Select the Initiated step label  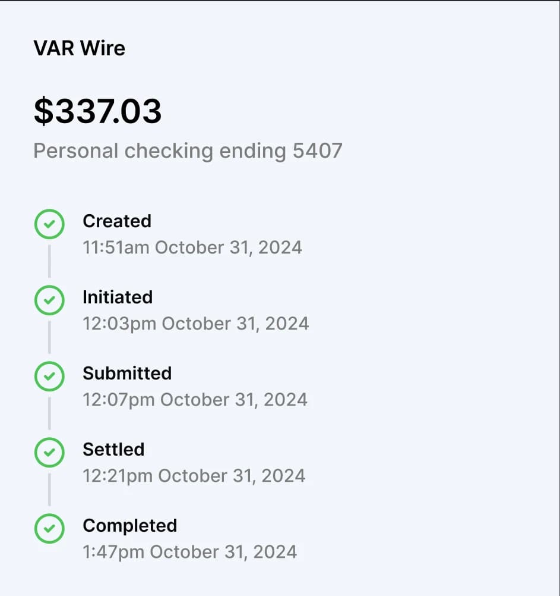[x=118, y=297]
